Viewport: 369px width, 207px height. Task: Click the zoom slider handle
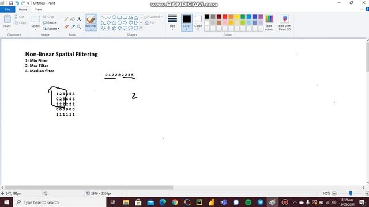tap(351, 193)
